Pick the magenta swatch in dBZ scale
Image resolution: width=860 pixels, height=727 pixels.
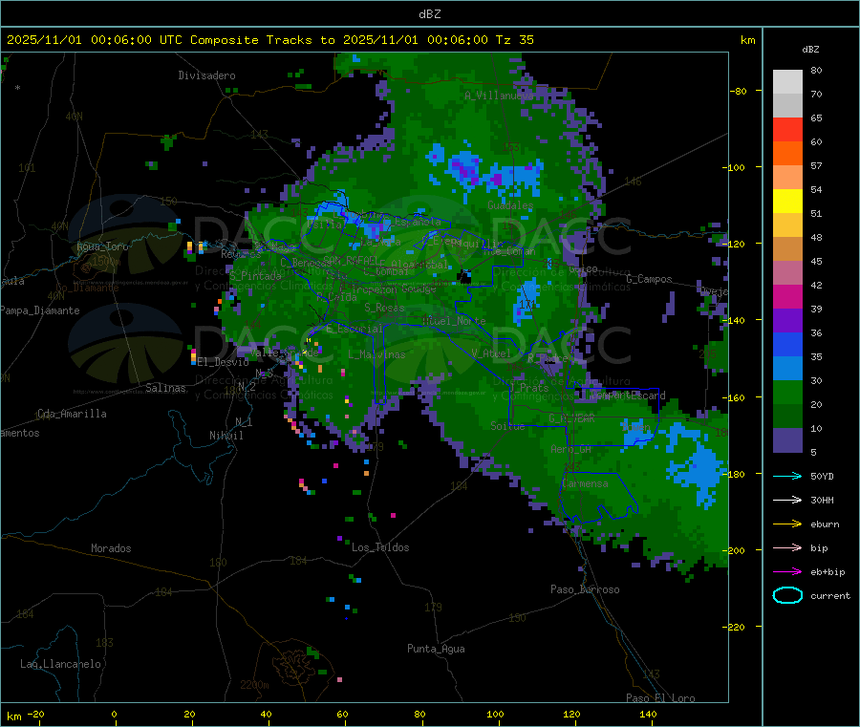[787, 296]
